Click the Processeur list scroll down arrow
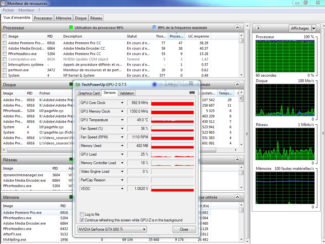Image resolution: width=325 pixels, height=244 pixels. pos(241,75)
